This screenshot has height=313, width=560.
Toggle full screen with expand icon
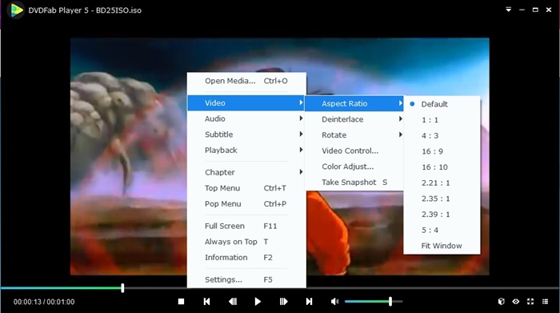tap(530, 302)
